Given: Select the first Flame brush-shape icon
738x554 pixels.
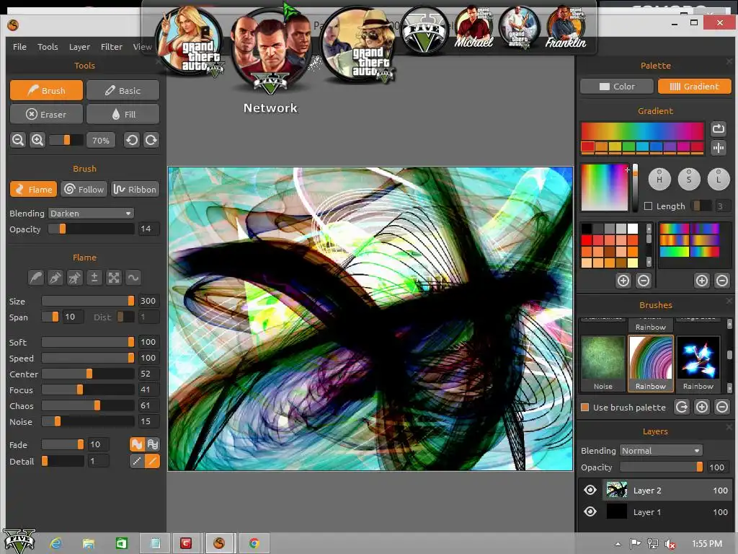Looking at the screenshot, I should tap(36, 278).
